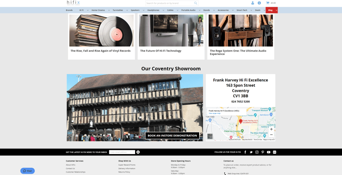The width and height of the screenshot is (342, 175).
Task: Expand the Turntables menu chevron
Action: click(127, 10)
